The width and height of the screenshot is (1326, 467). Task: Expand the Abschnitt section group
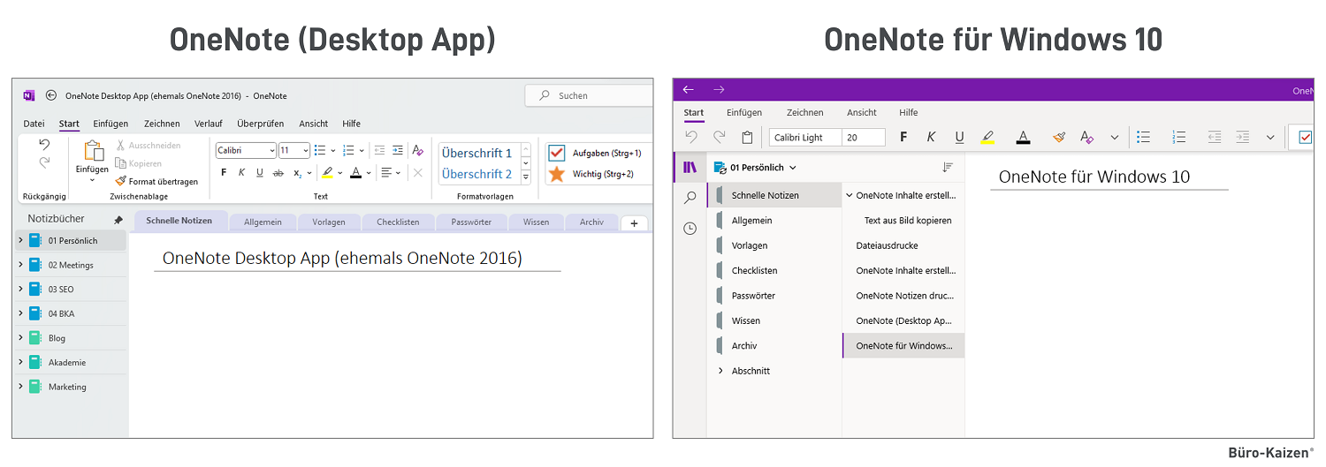pyautogui.click(x=720, y=371)
